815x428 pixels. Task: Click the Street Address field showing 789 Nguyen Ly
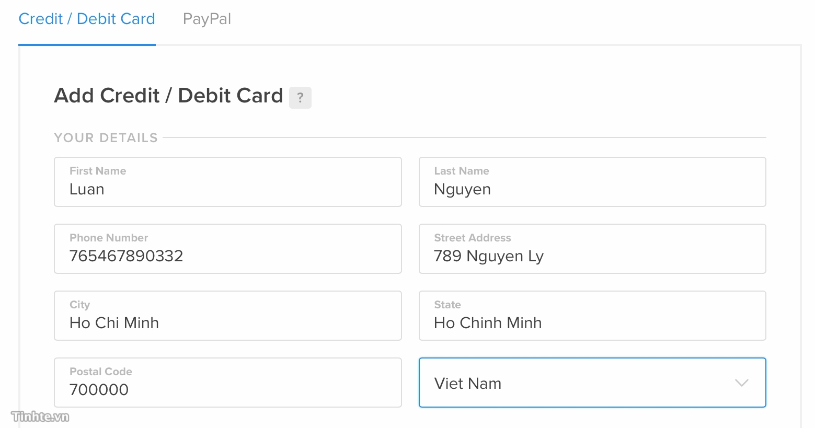(592, 249)
